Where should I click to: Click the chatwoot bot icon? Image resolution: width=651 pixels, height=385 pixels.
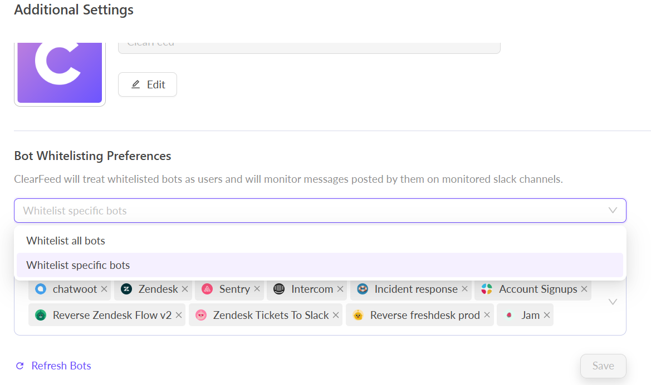click(x=41, y=289)
